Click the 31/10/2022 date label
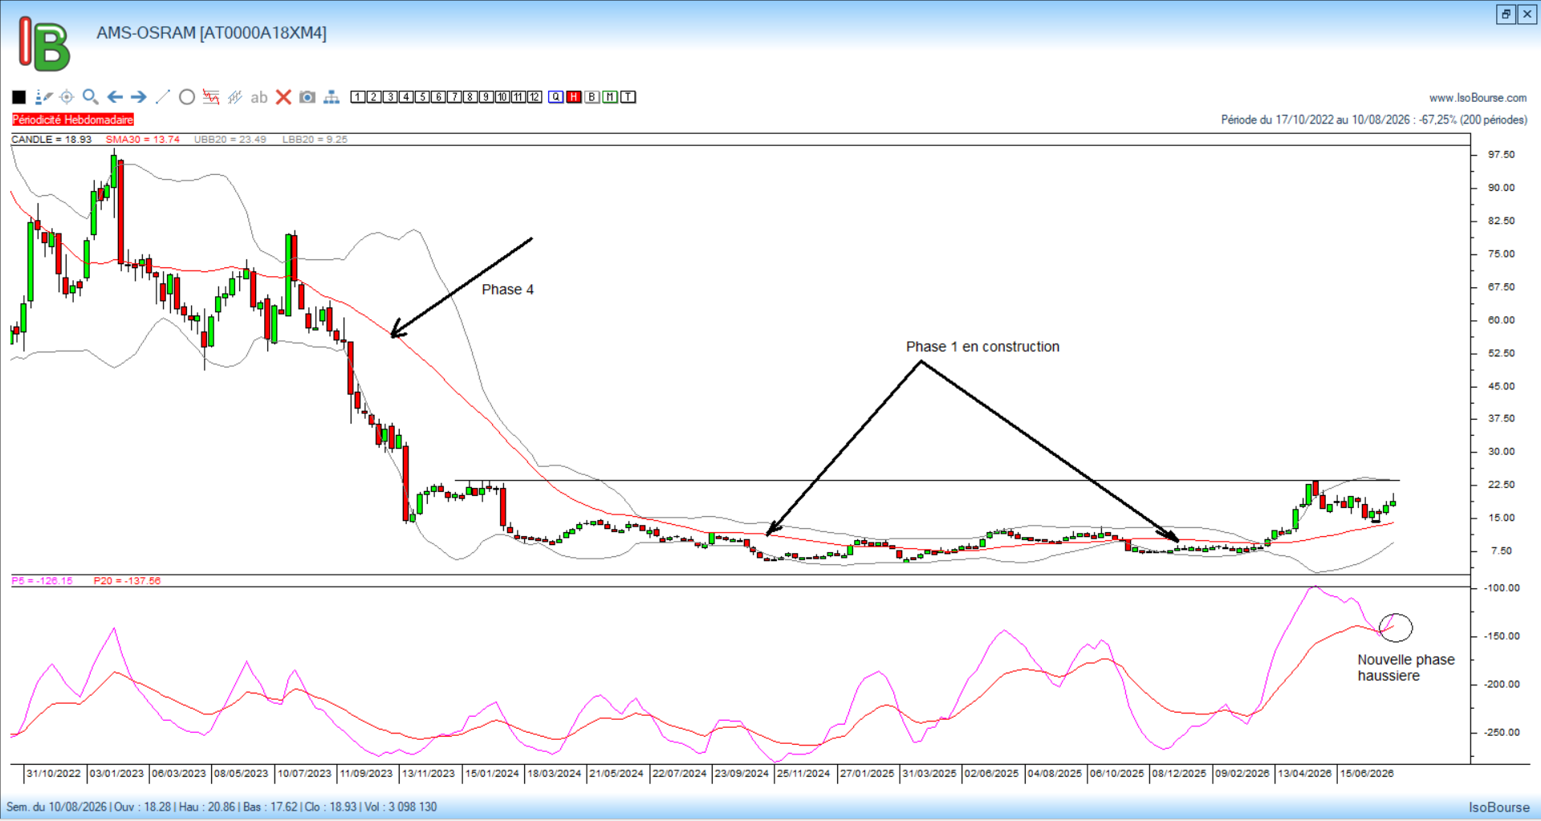1541x821 pixels. 54,774
